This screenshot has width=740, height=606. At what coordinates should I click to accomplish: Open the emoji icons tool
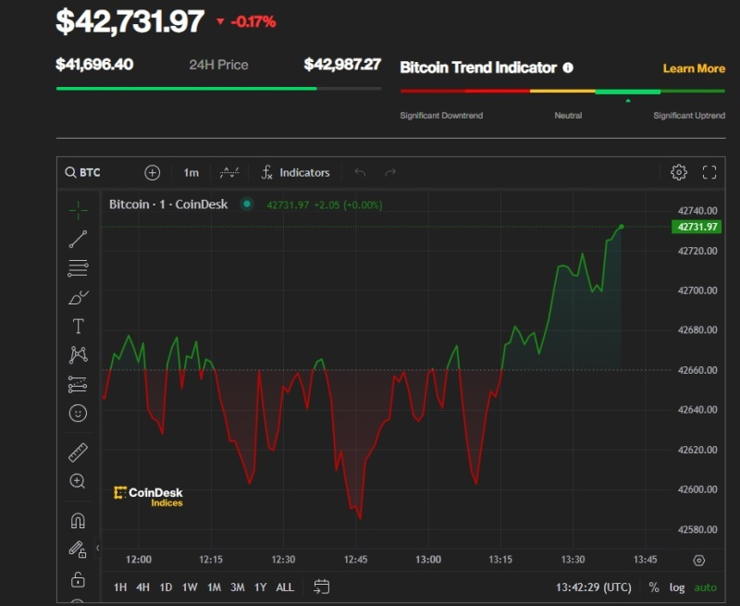(x=78, y=413)
